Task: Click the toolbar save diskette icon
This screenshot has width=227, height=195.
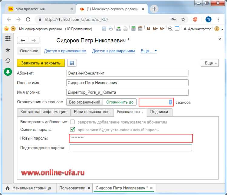Action: pos(104,29)
